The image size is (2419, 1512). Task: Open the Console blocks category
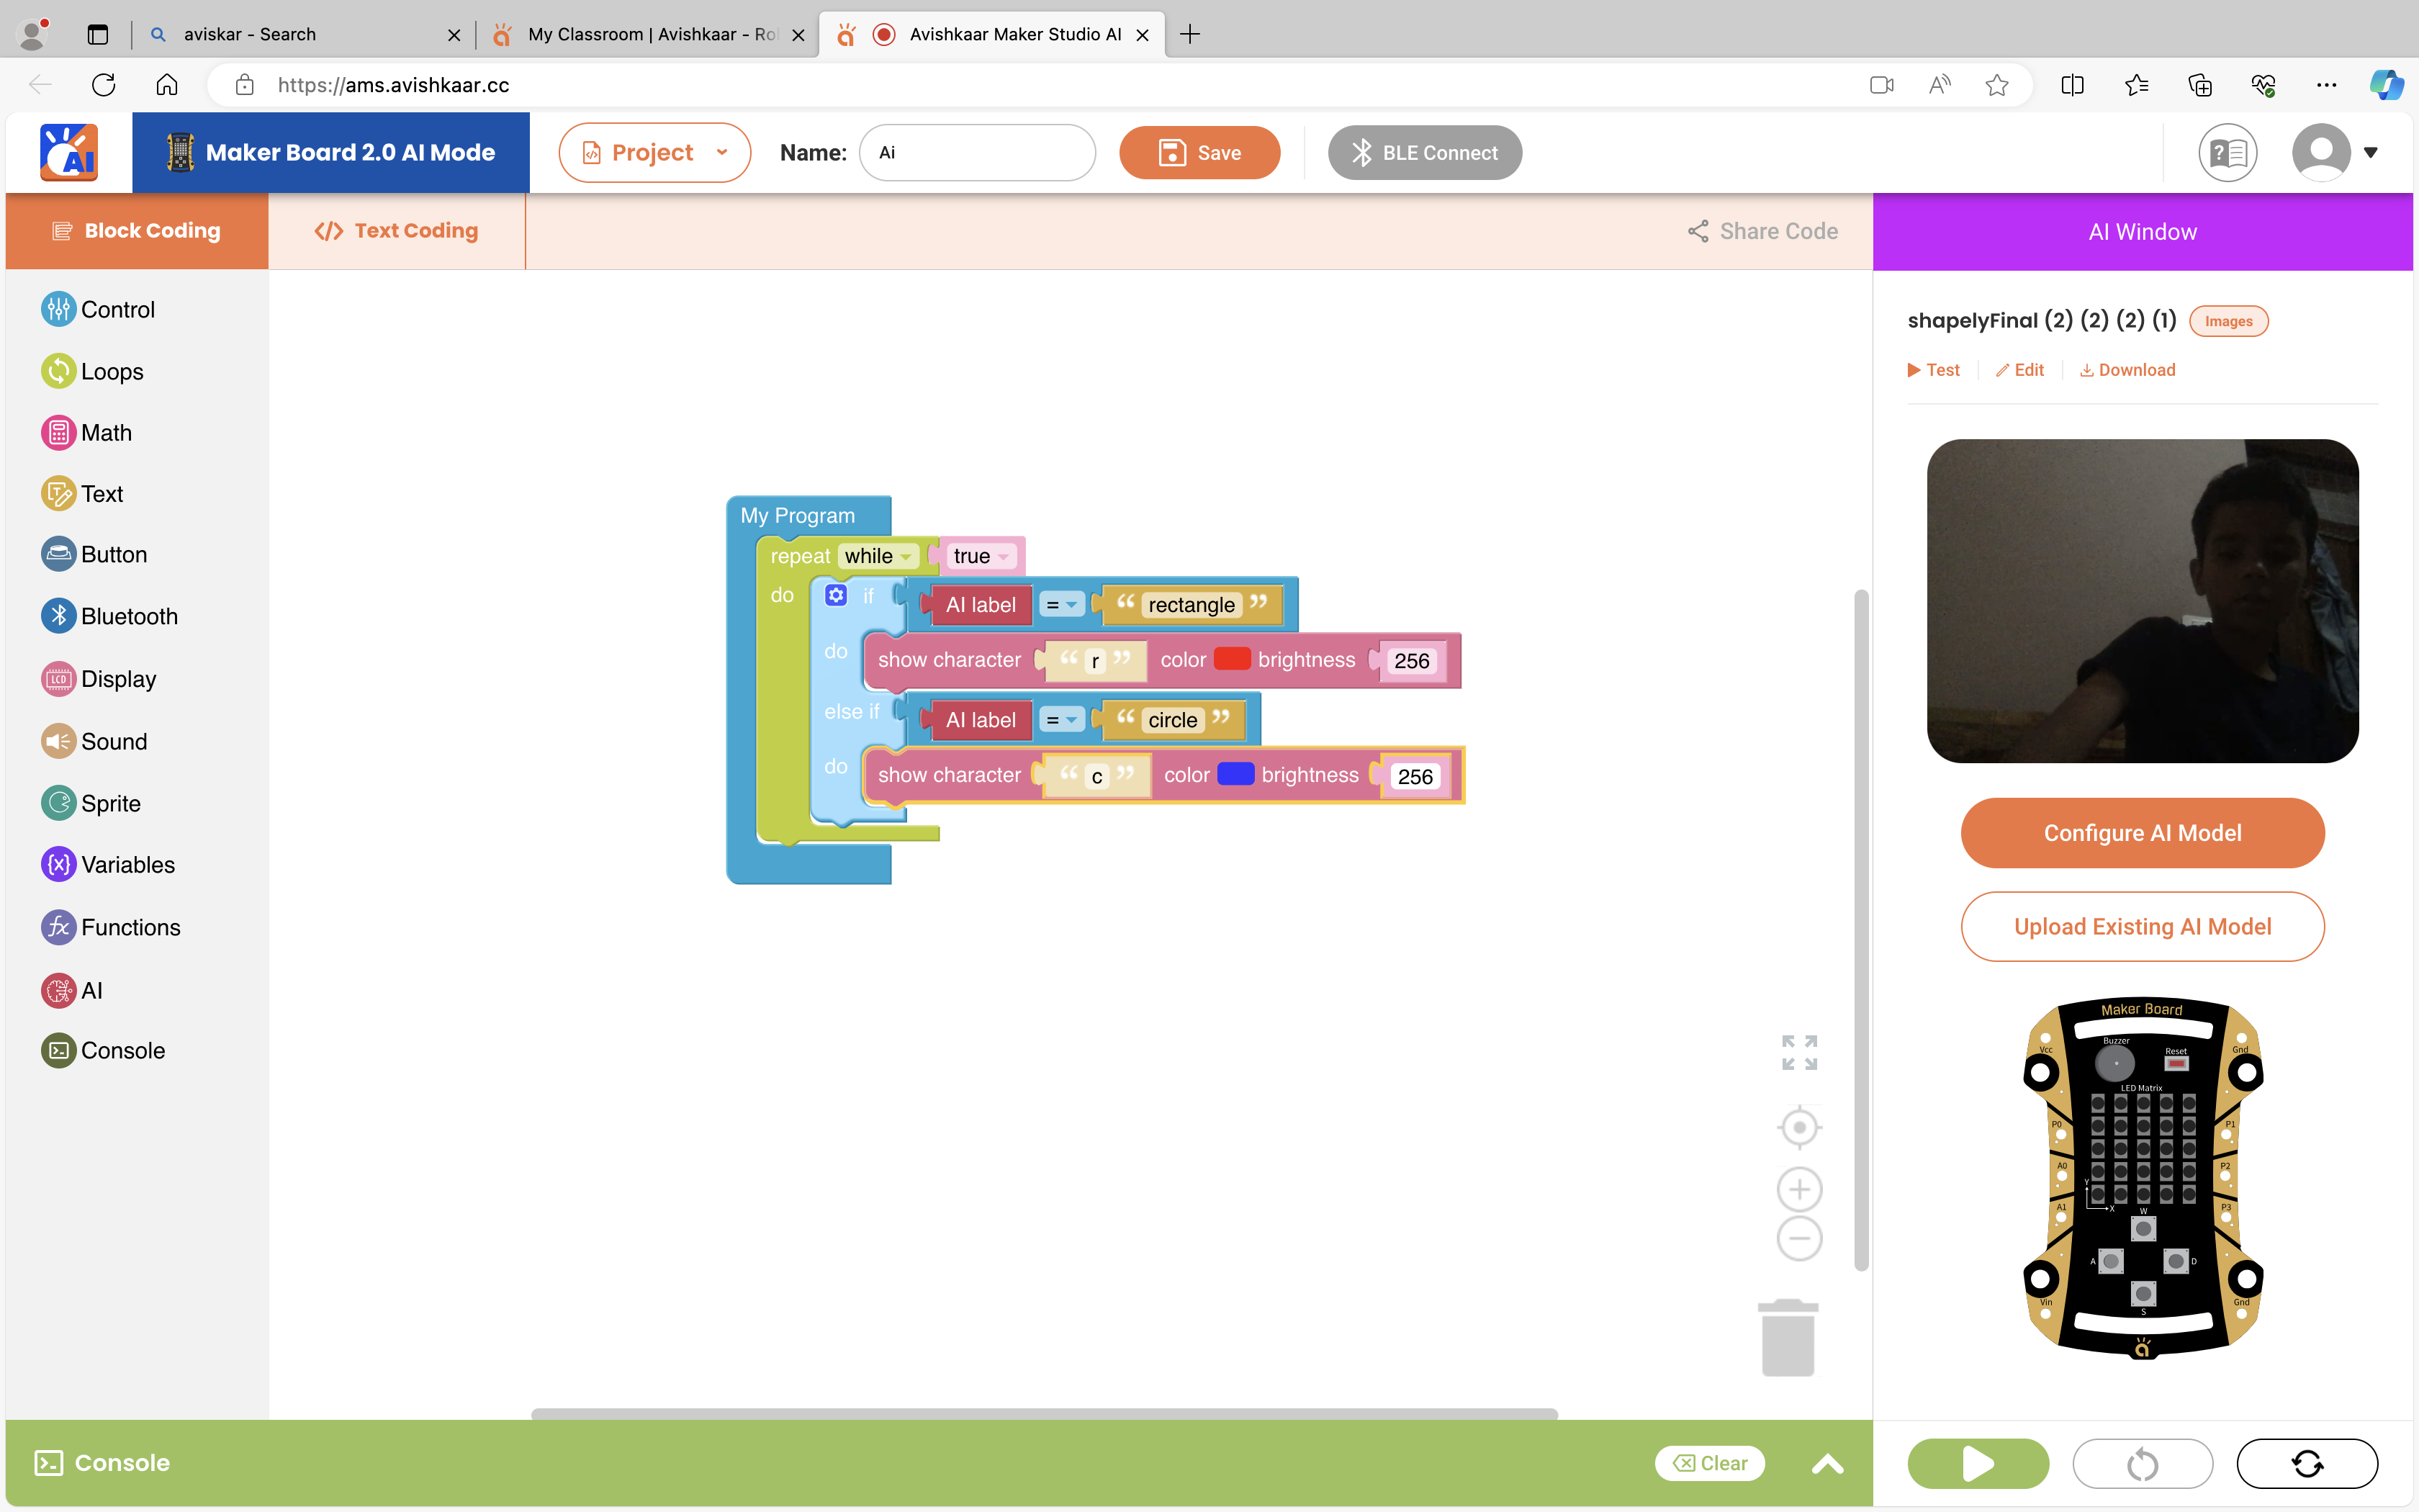[x=103, y=1050]
